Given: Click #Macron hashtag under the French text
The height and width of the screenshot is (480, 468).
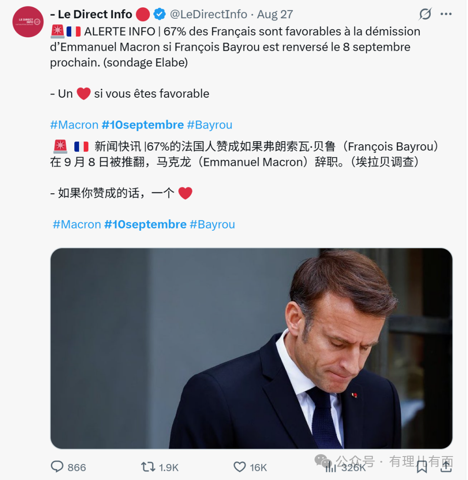Looking at the screenshot, I should coord(74,125).
